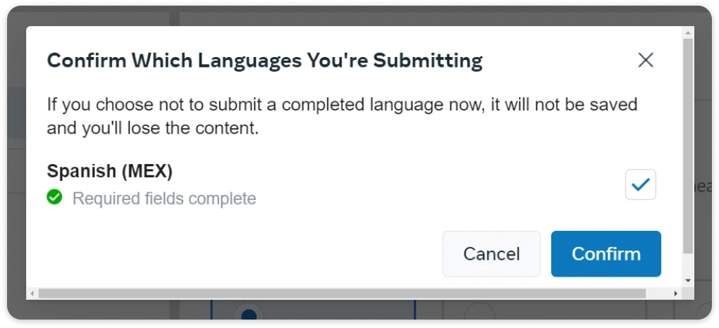Select the filled radio button behind the dialog
This screenshot has height=328, width=719.
[x=248, y=314]
